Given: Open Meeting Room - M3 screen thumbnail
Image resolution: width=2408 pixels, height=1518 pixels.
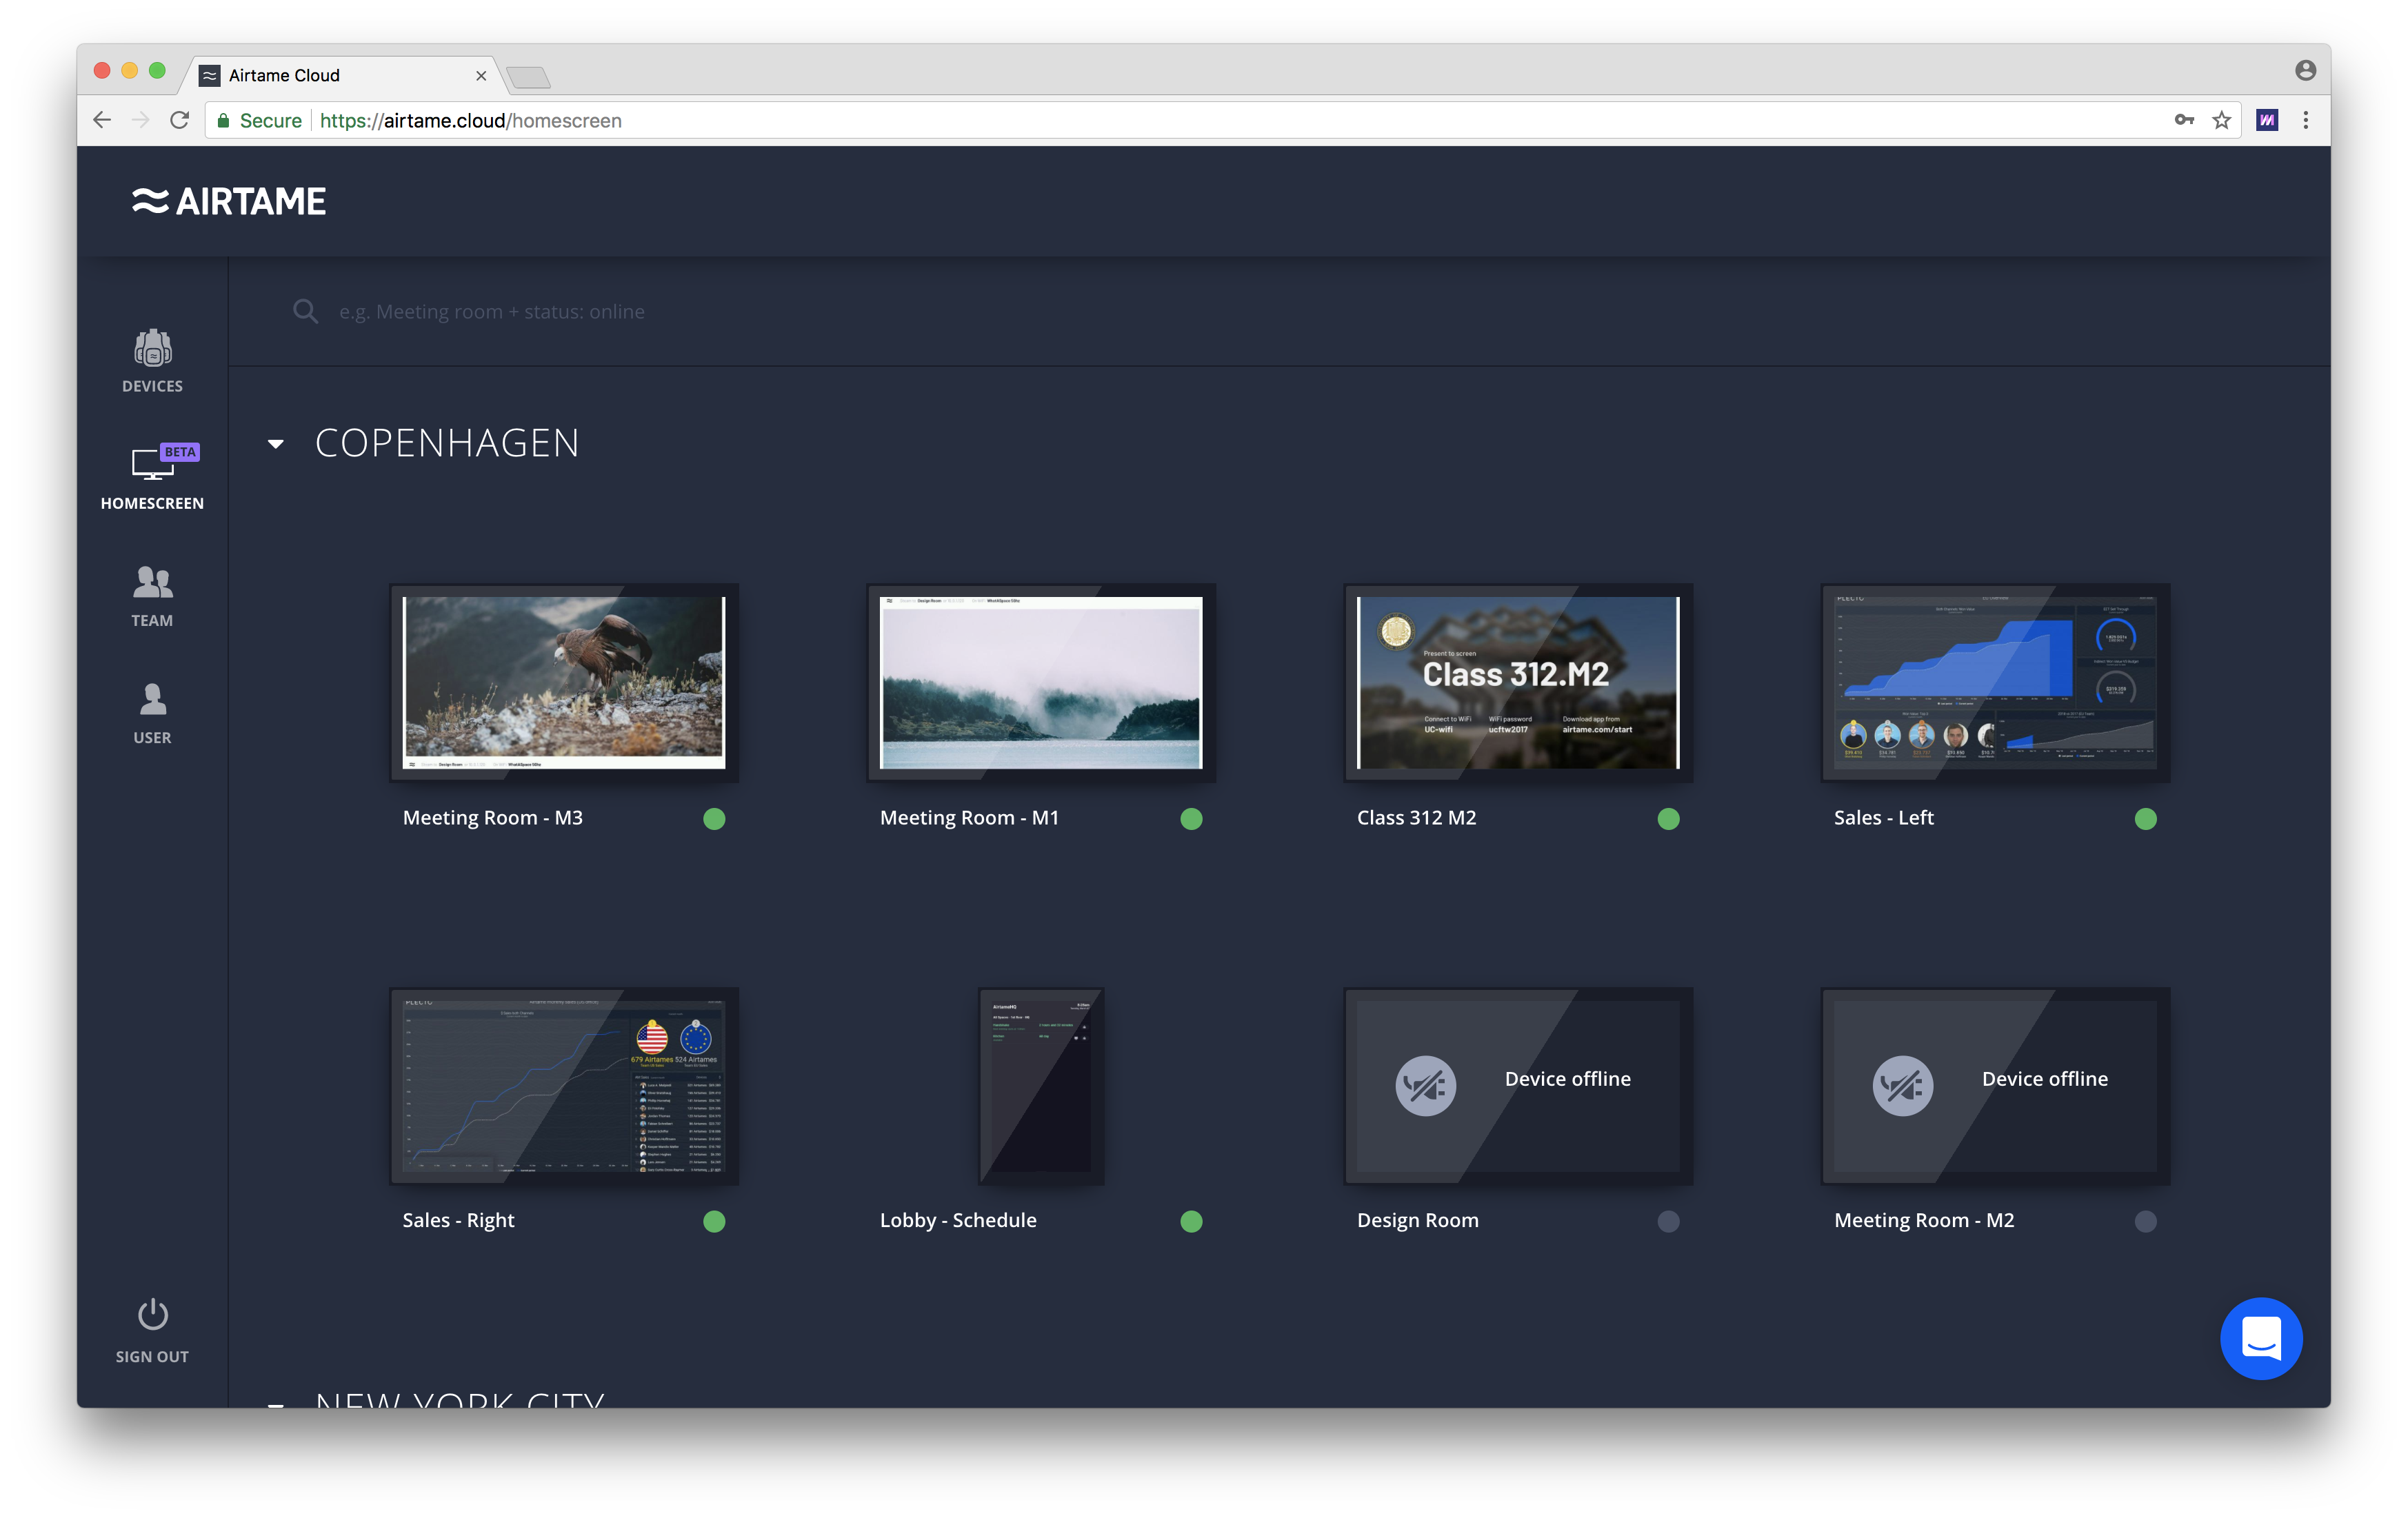Looking at the screenshot, I should 564,682.
